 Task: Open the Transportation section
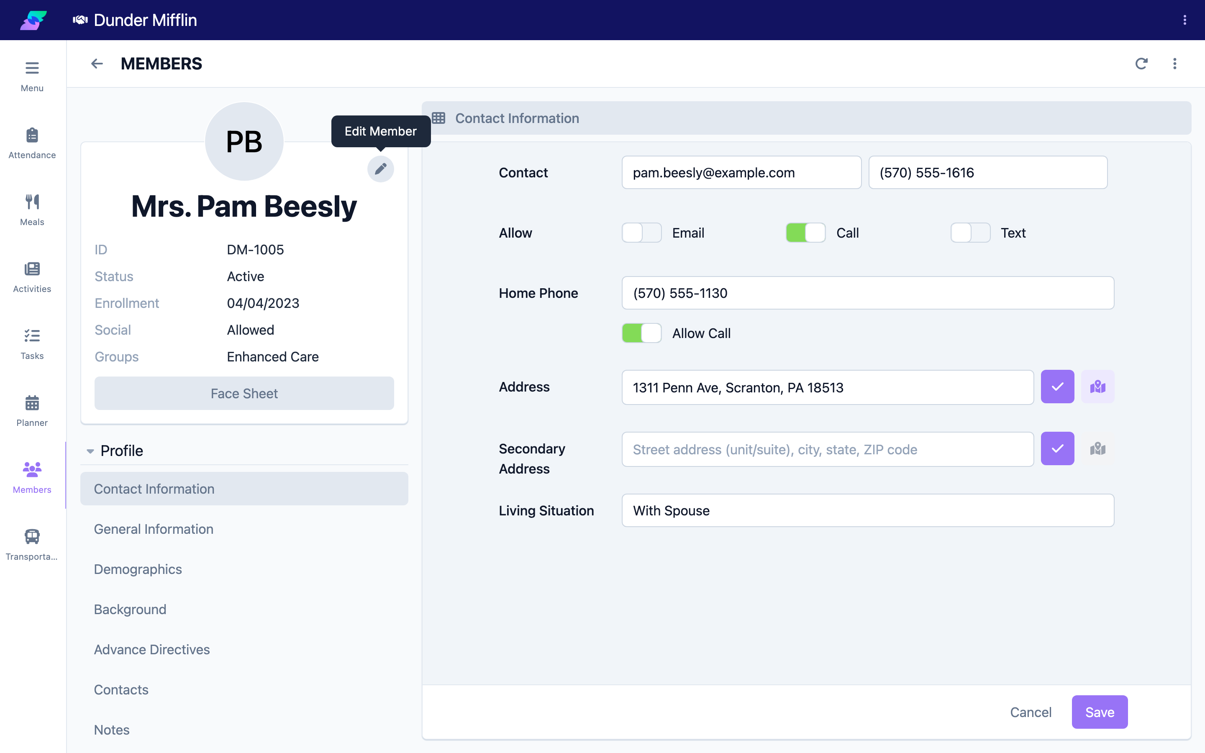click(x=32, y=545)
